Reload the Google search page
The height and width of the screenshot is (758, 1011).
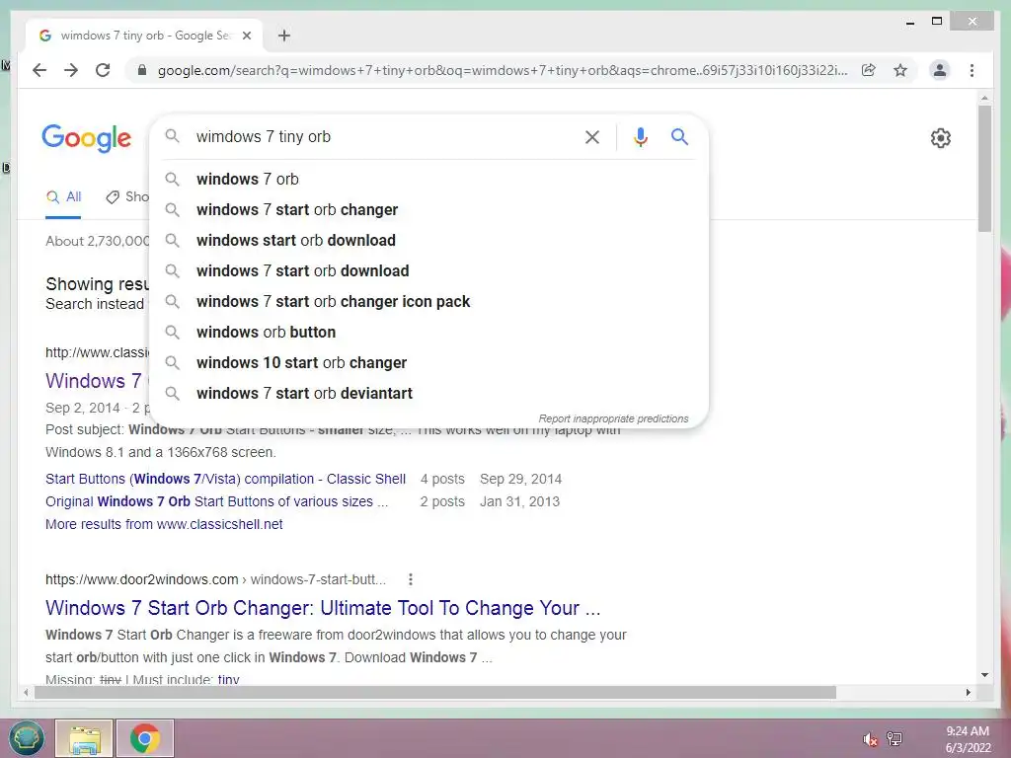point(103,70)
